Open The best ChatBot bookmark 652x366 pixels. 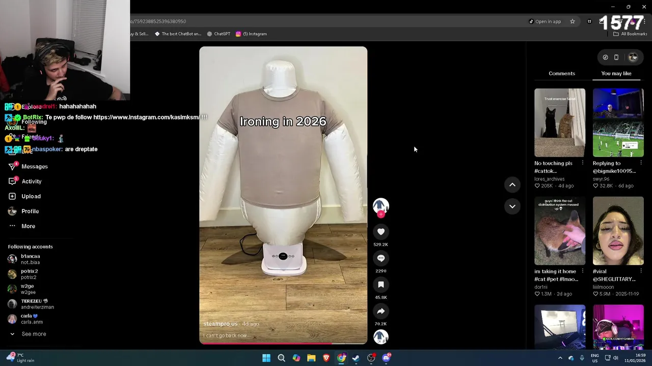click(178, 34)
